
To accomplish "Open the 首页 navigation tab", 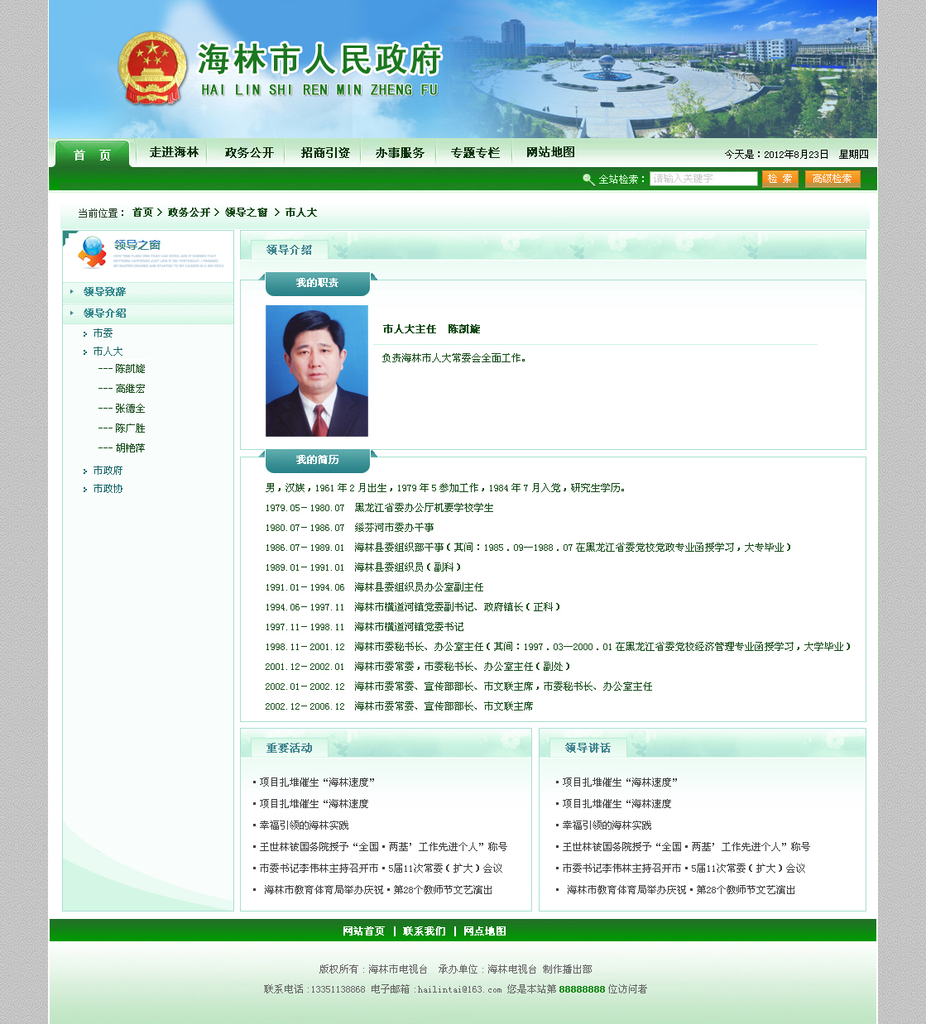I will coord(92,155).
